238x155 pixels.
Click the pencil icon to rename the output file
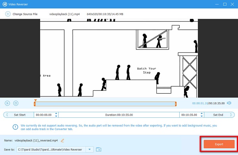[62, 140]
